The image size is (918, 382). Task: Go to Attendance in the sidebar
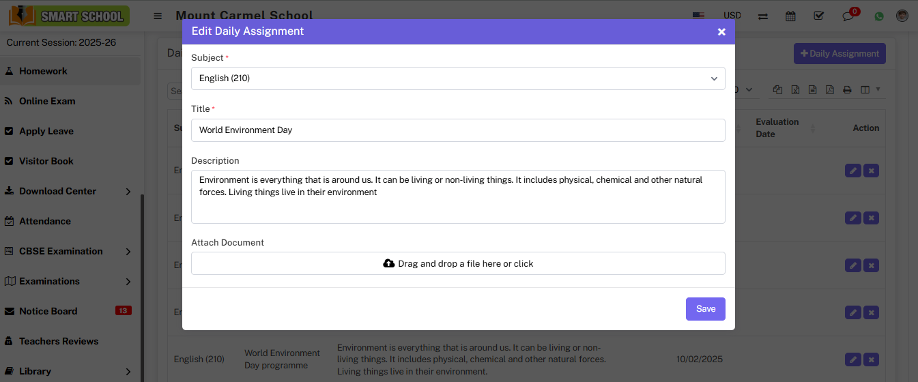click(x=45, y=221)
